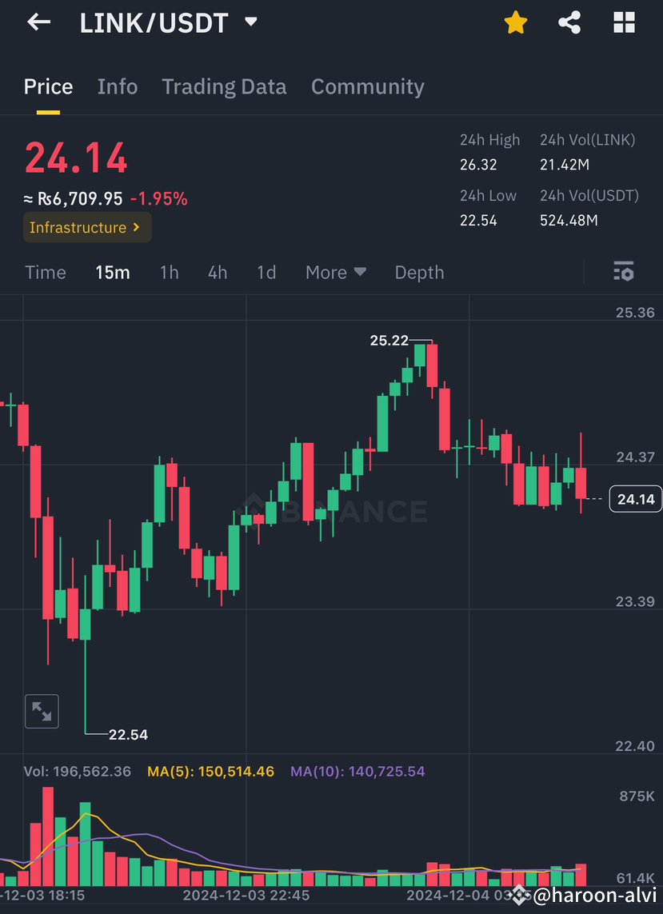Open the Infrastructure category link
Image resolution: width=663 pixels, height=914 pixels.
click(x=86, y=227)
